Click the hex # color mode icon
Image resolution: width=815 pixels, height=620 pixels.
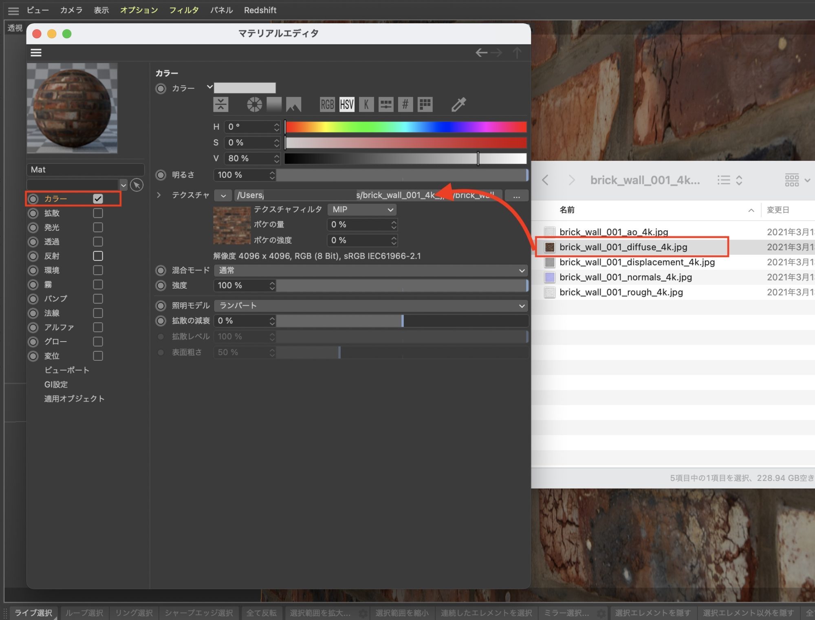[405, 104]
